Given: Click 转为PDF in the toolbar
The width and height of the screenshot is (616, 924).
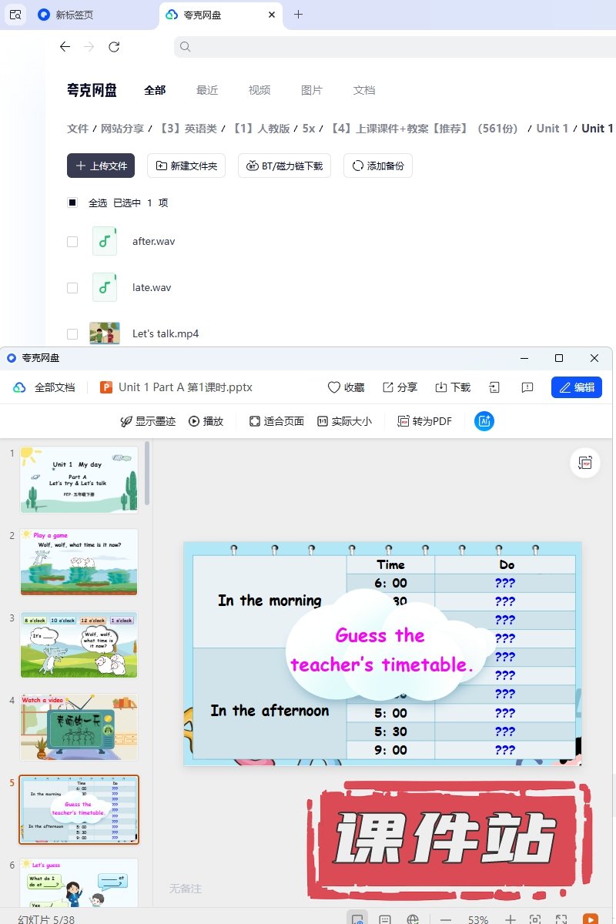Looking at the screenshot, I should click(x=424, y=421).
